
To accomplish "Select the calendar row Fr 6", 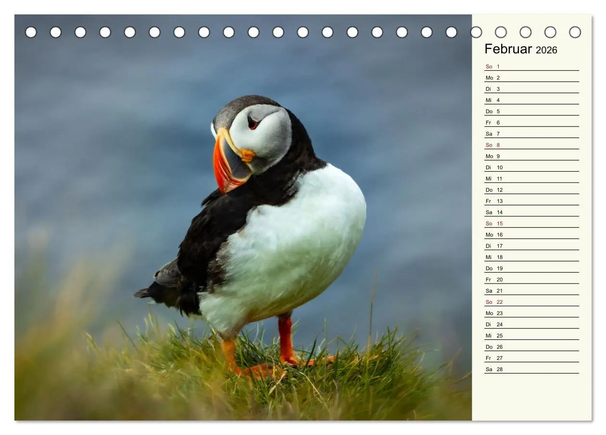I will point(531,123).
